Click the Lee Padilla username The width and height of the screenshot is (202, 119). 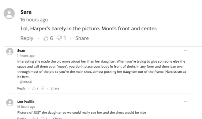pos(26,102)
